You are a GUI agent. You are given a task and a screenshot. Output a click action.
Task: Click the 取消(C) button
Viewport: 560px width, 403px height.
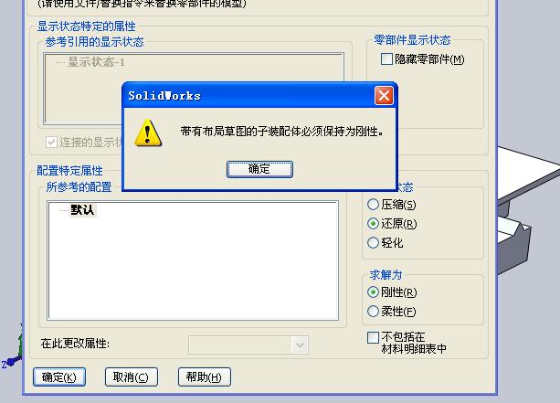(131, 376)
